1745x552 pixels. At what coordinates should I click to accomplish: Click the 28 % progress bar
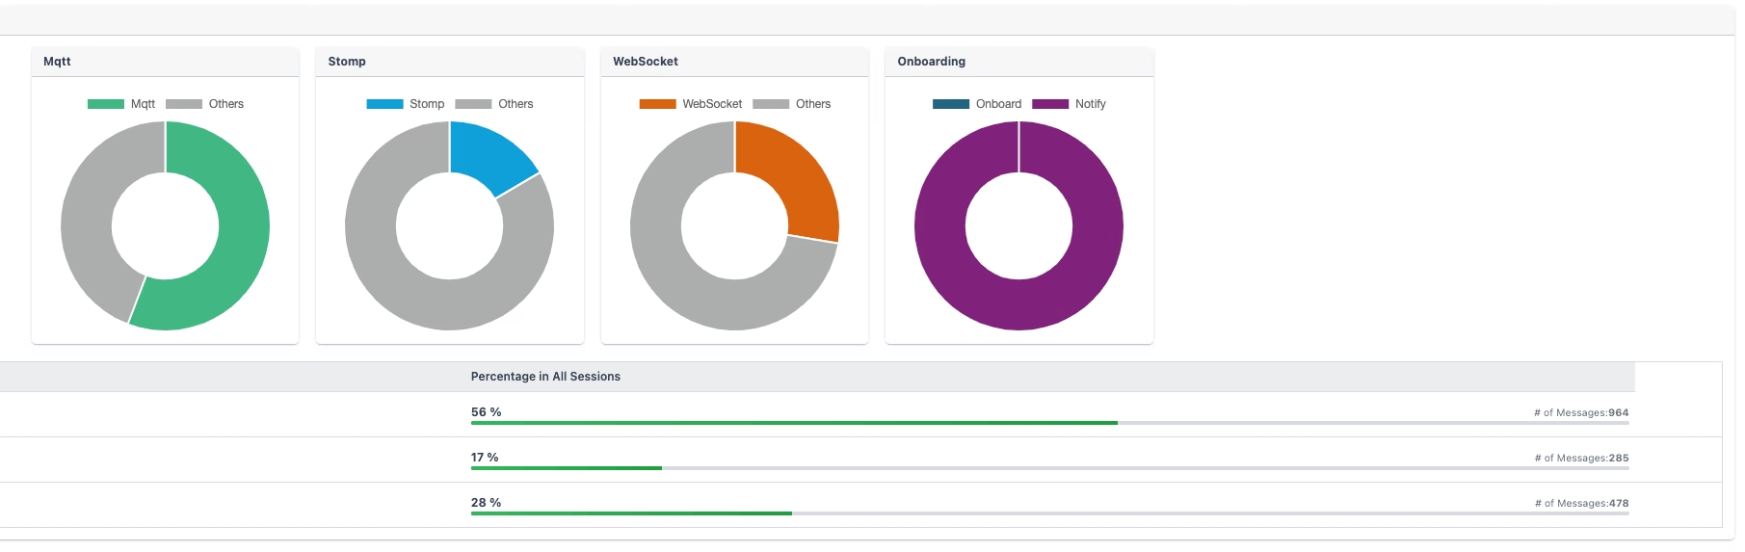tap(1049, 513)
